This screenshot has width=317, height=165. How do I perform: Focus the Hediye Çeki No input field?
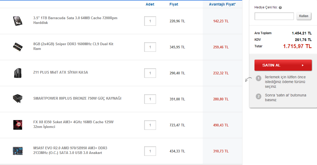(x=274, y=16)
